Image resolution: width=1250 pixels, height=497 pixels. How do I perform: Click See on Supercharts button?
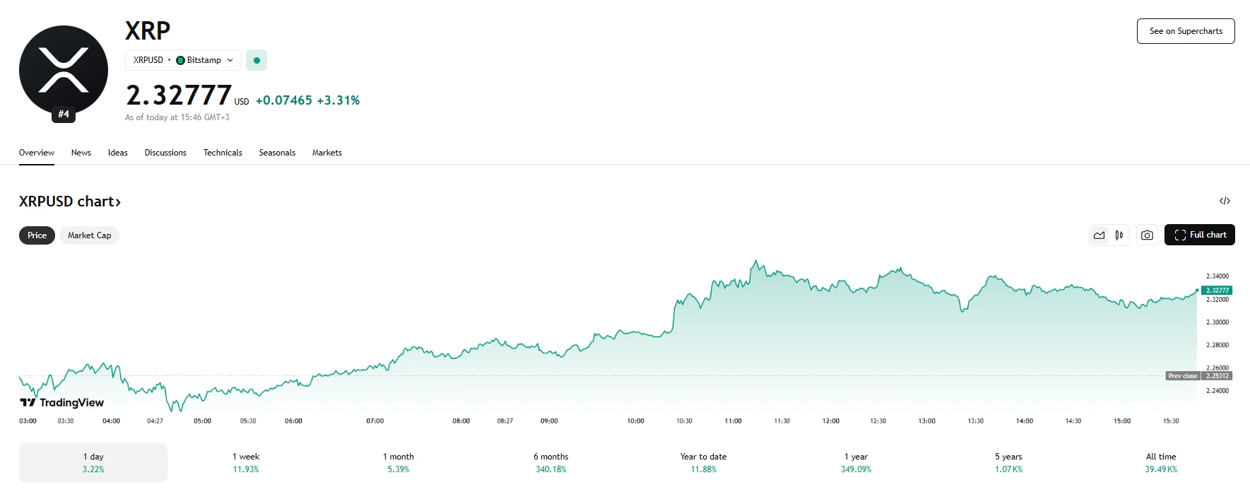(1185, 31)
